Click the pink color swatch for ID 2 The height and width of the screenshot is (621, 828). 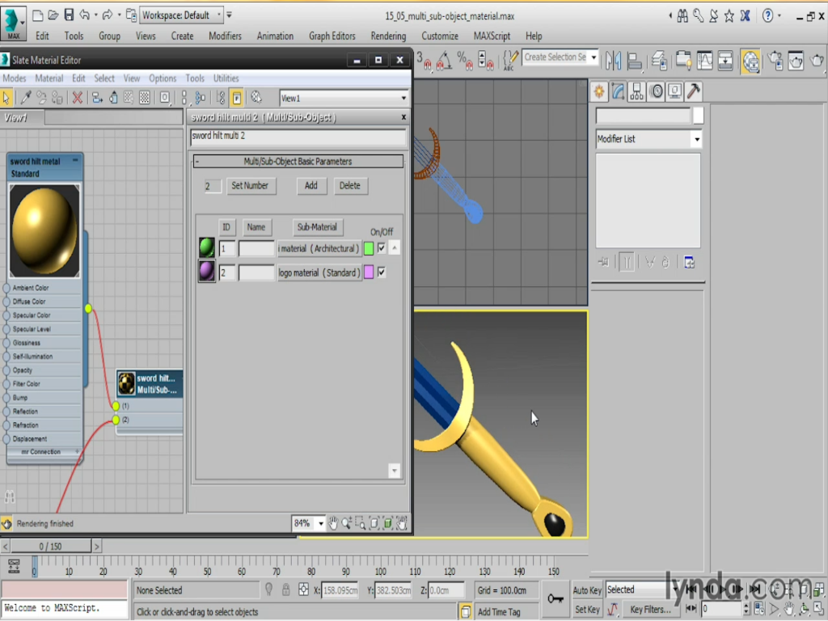[x=369, y=272]
